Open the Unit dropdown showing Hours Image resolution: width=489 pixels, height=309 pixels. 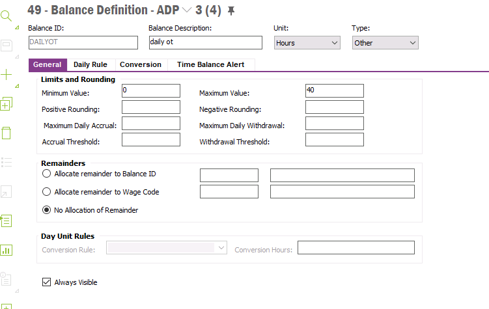click(307, 43)
